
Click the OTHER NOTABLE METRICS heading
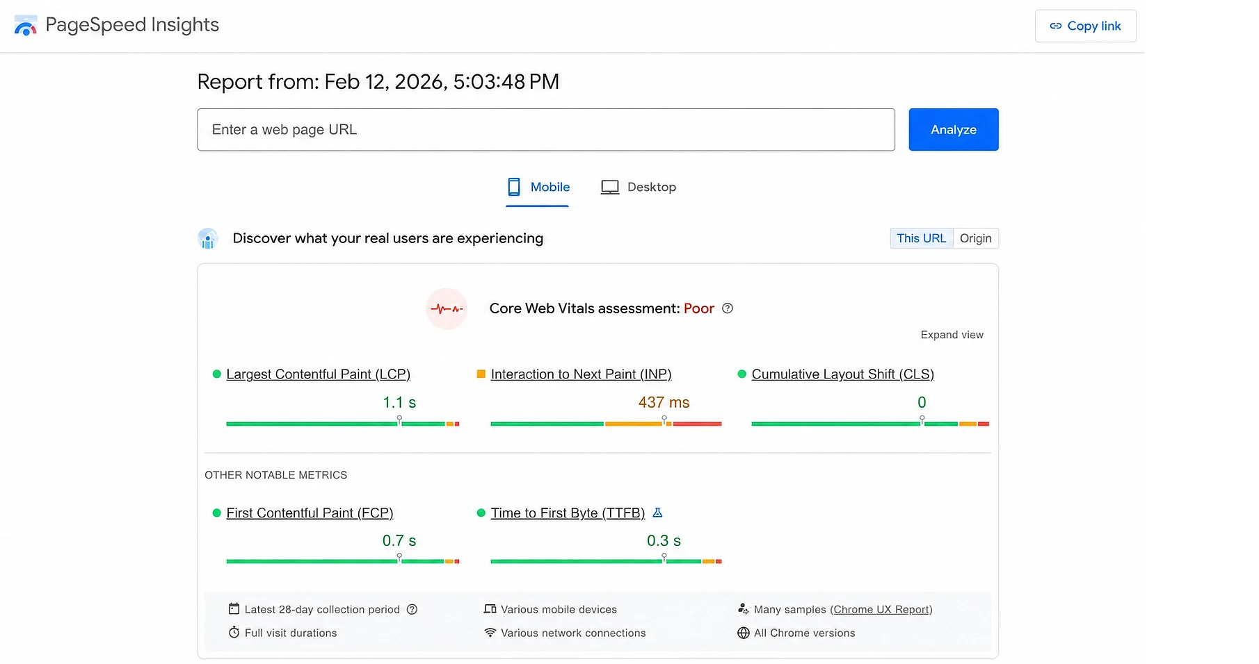coord(275,475)
